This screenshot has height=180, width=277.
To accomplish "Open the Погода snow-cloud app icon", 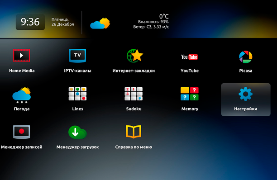I will point(22,95).
